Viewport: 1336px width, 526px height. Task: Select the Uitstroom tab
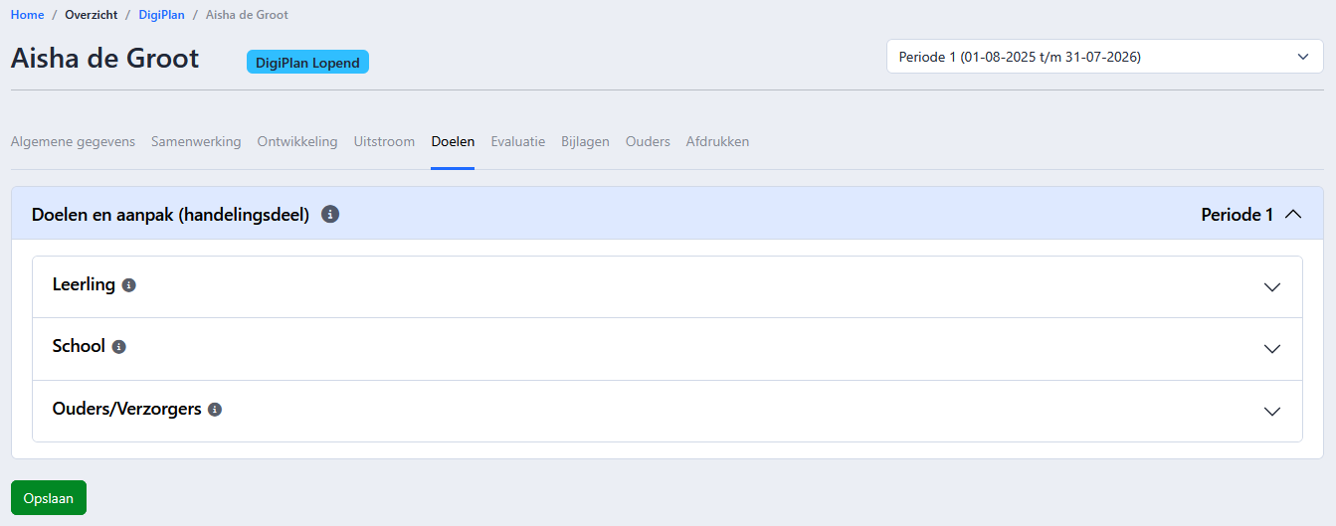coord(384,142)
